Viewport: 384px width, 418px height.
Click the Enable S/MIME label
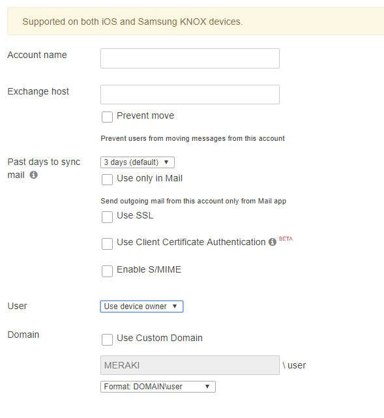coord(149,269)
